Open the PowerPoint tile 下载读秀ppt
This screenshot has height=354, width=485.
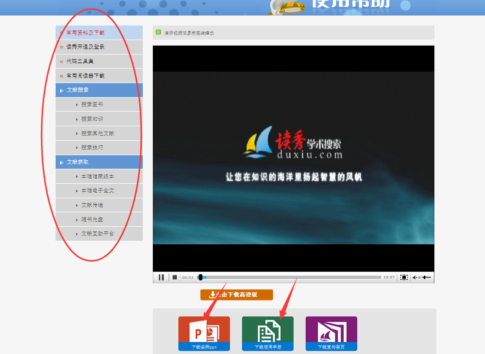point(204,333)
